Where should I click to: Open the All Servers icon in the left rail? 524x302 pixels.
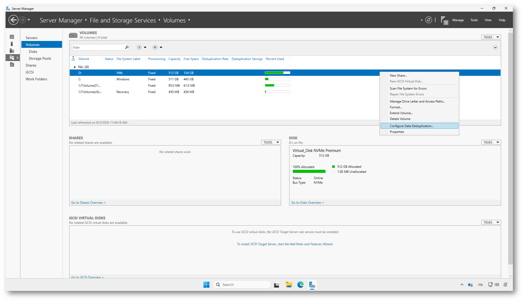tap(12, 51)
